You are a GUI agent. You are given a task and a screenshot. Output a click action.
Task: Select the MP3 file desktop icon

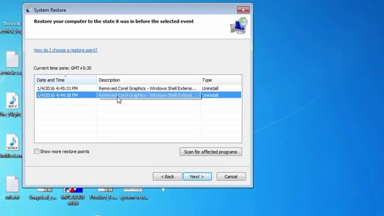click(12, 101)
